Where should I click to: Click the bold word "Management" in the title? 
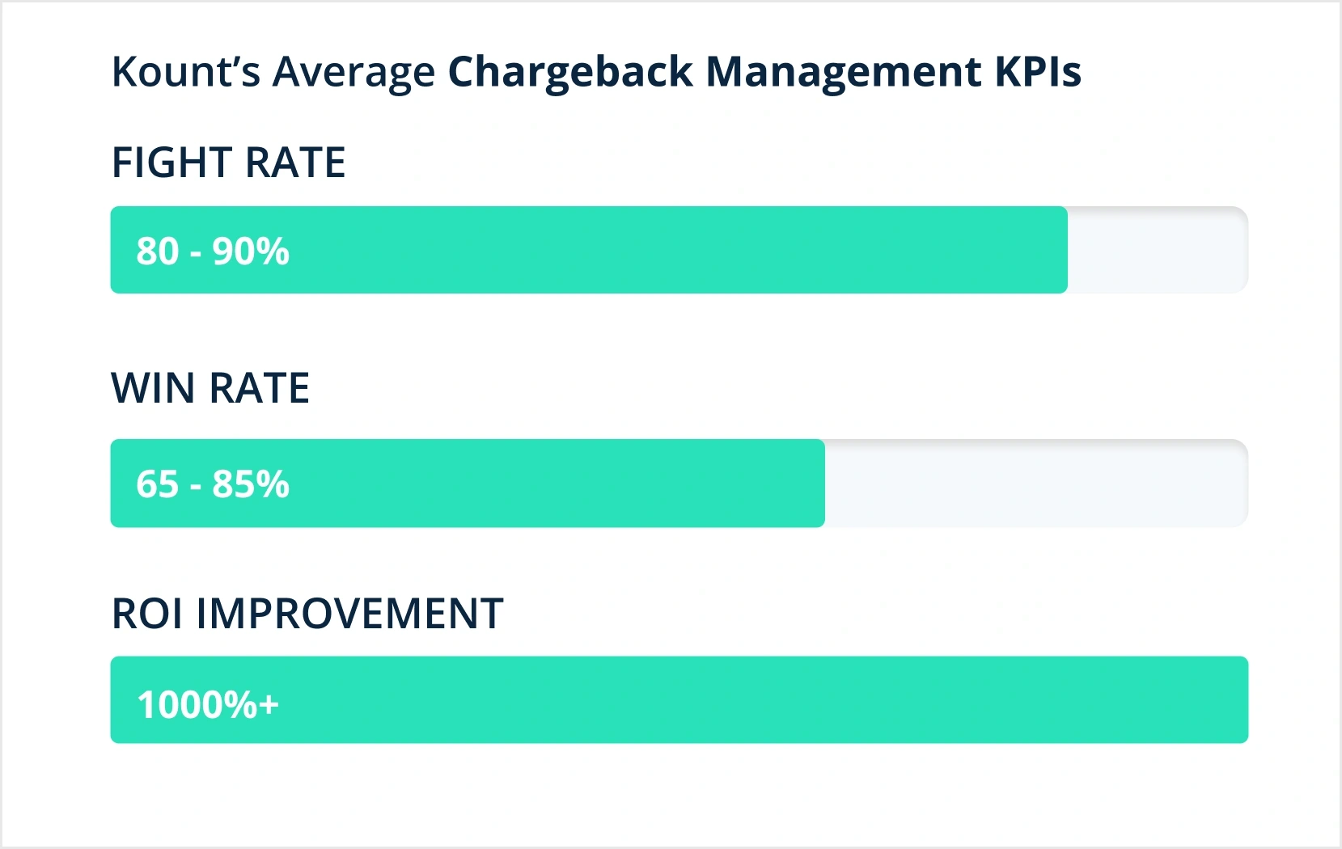pos(843,72)
